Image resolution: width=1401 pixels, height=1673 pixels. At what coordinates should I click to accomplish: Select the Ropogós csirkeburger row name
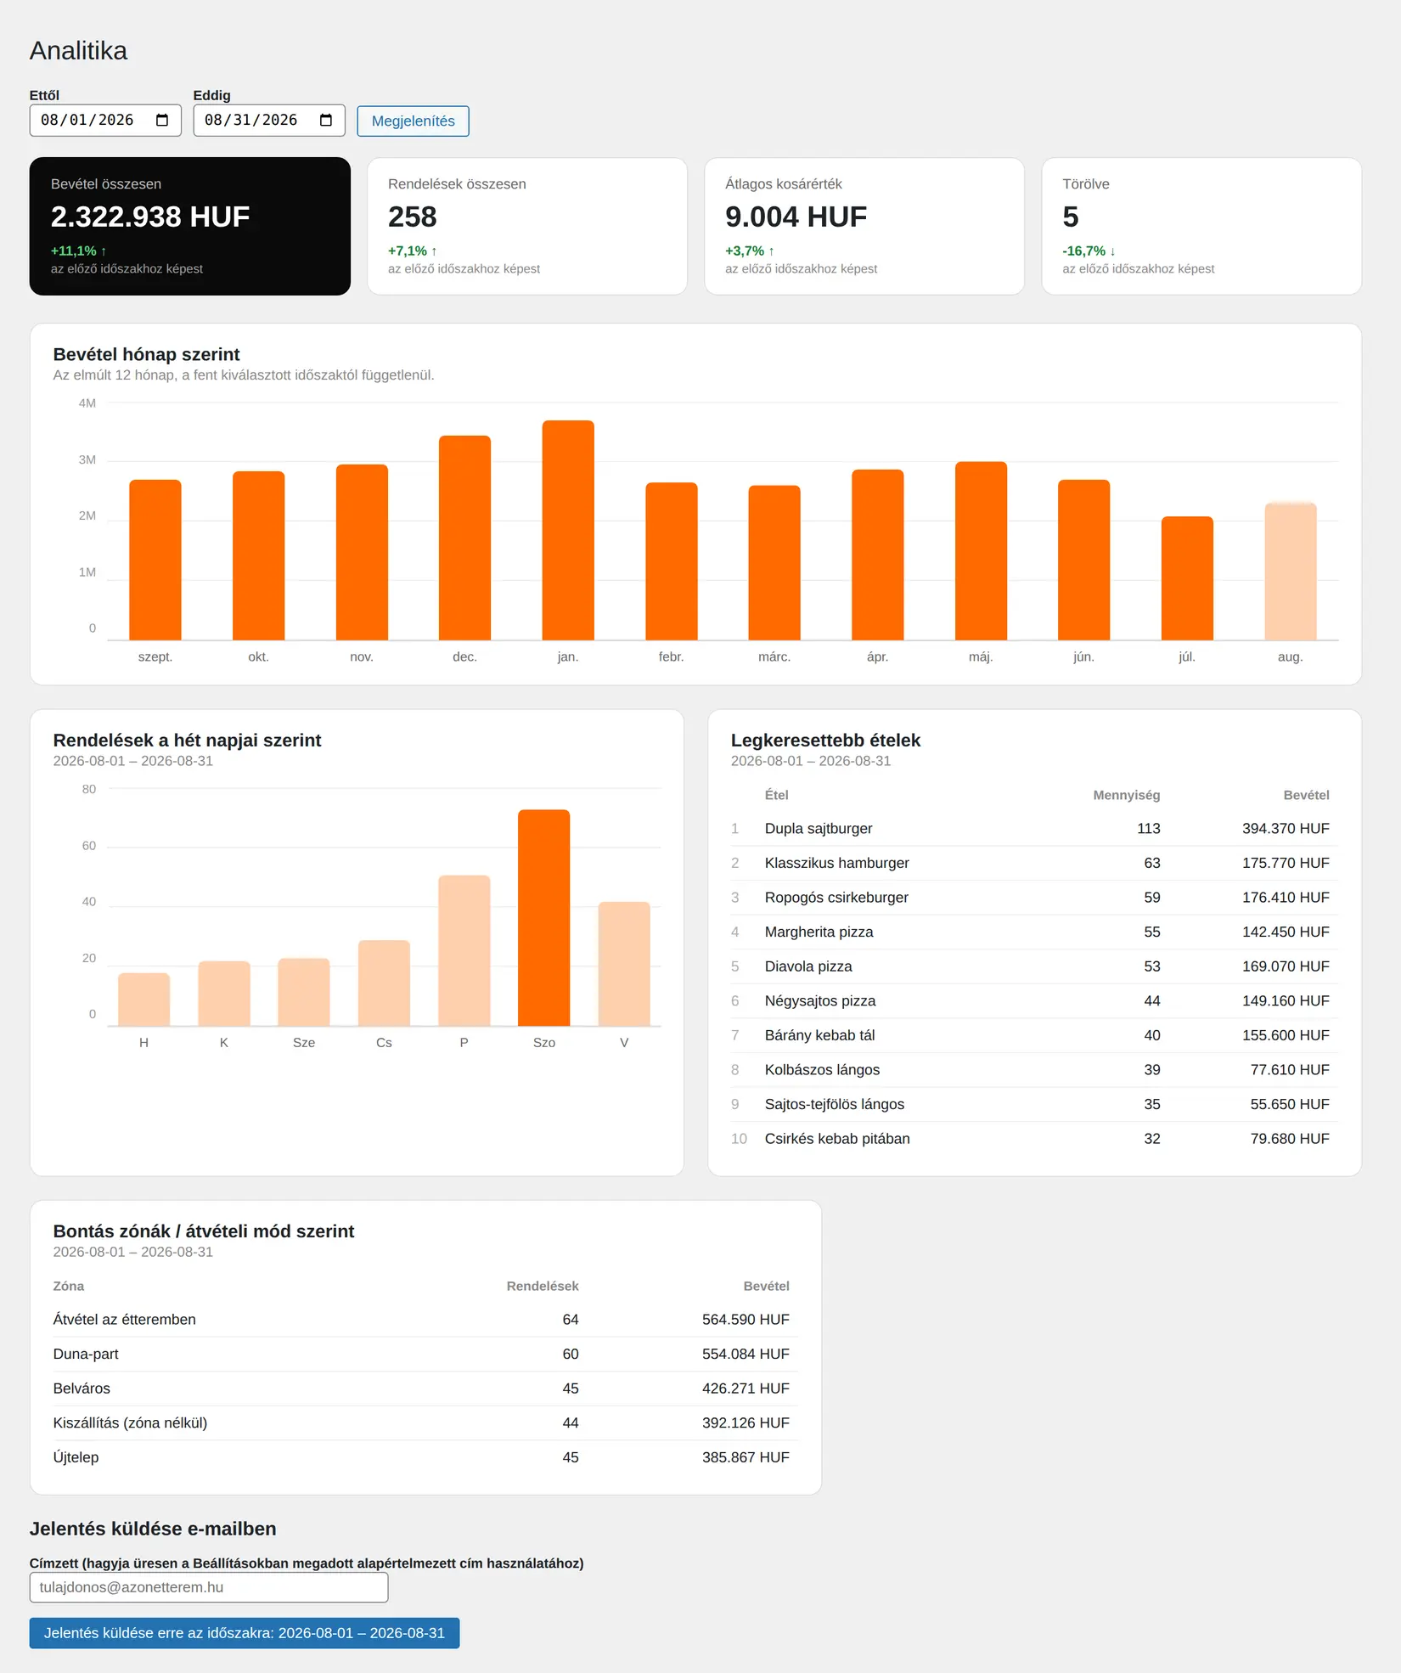[x=836, y=898]
